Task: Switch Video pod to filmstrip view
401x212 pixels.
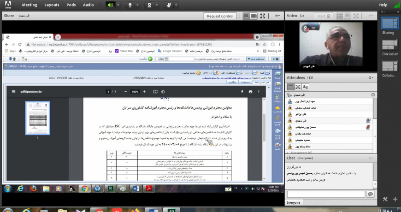Action: pyautogui.click(x=347, y=16)
